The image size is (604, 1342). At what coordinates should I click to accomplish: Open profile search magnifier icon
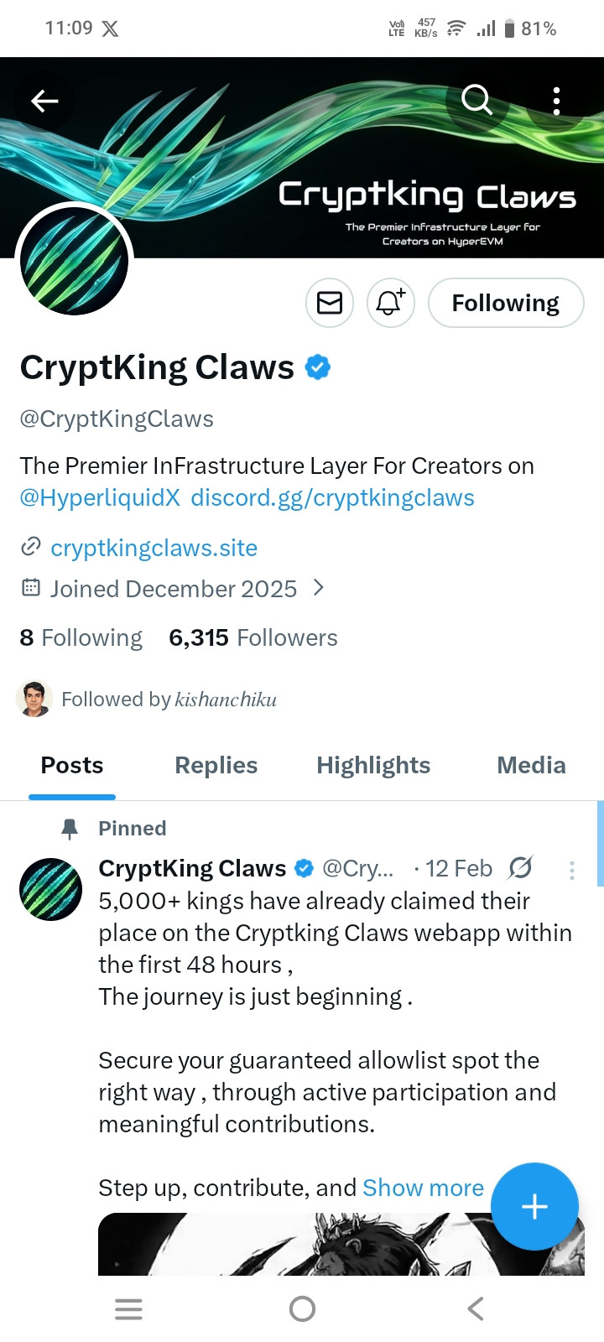(x=476, y=101)
